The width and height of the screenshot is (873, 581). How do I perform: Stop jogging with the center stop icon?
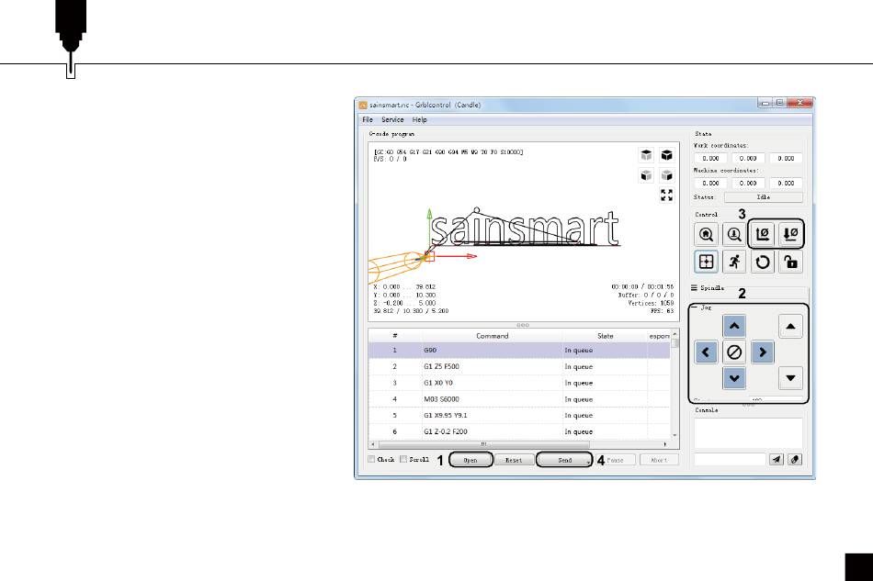pos(734,352)
